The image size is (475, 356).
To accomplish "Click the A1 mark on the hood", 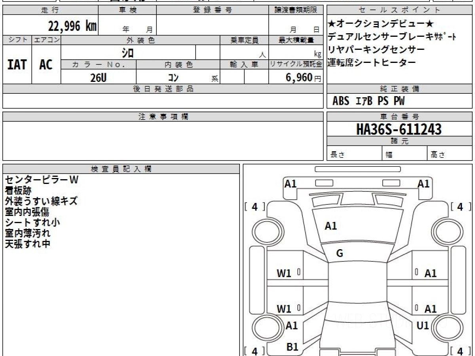I will pyautogui.click(x=331, y=226).
